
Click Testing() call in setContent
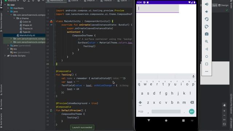click(89, 46)
